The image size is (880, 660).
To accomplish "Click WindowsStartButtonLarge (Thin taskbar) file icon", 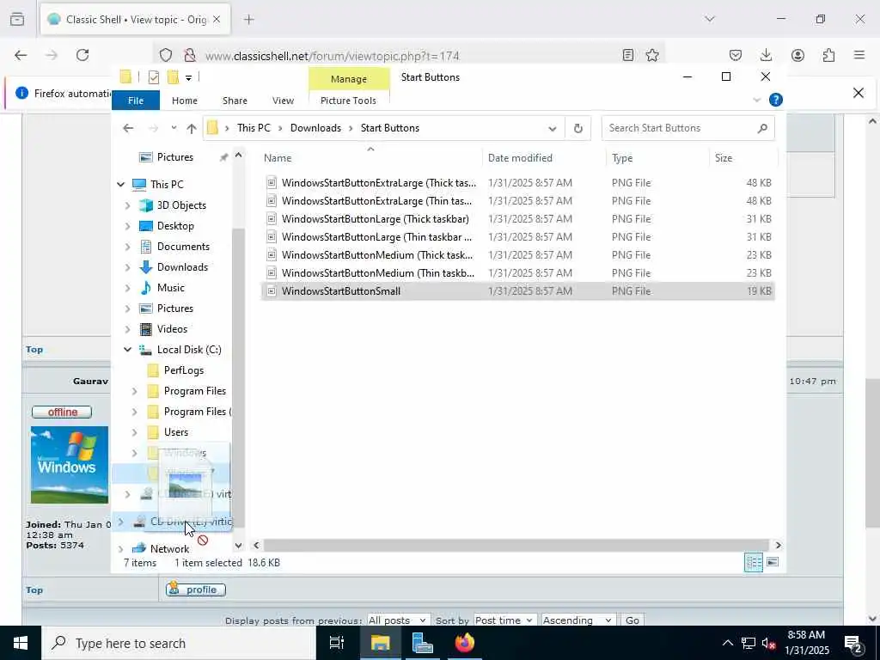I will click(x=271, y=237).
